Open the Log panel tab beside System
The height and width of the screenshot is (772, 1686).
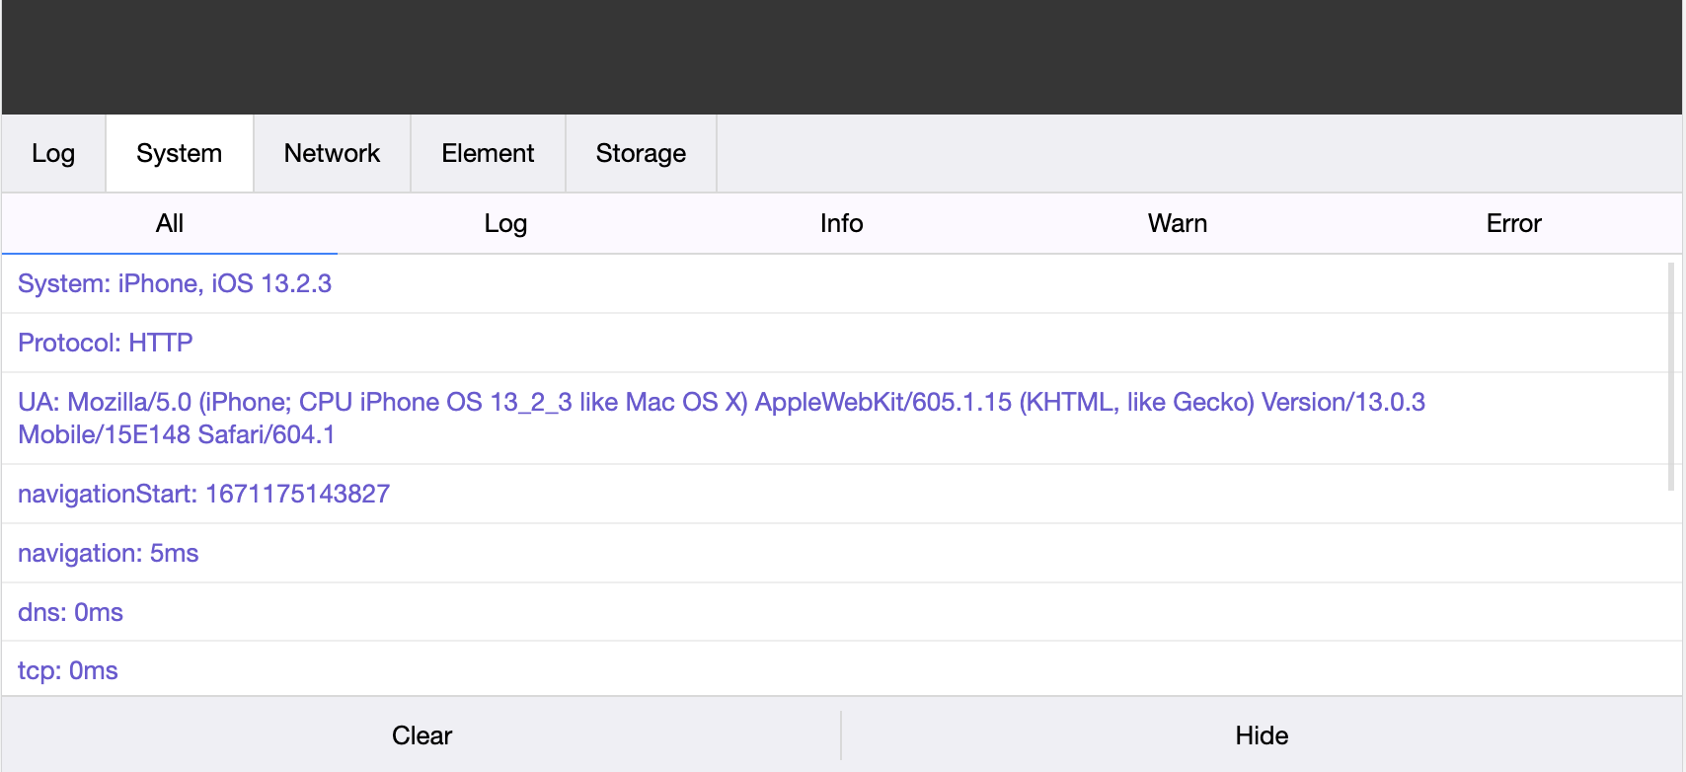pos(53,153)
